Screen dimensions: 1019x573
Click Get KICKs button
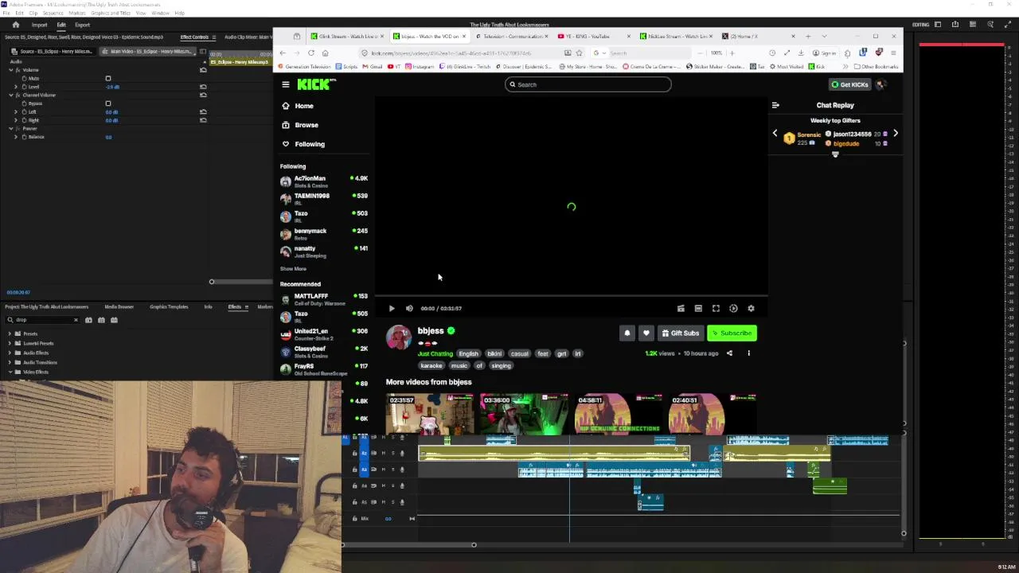(849, 84)
